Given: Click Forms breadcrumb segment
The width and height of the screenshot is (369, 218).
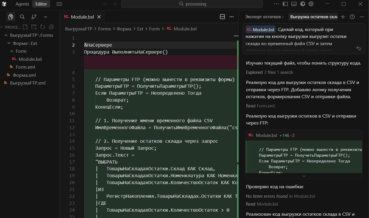Looking at the screenshot, I should [x=104, y=29].
